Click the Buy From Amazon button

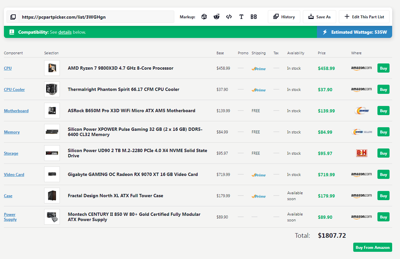[373, 247]
